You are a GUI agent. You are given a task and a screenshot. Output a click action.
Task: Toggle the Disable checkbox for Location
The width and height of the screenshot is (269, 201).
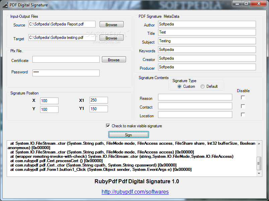click(243, 115)
